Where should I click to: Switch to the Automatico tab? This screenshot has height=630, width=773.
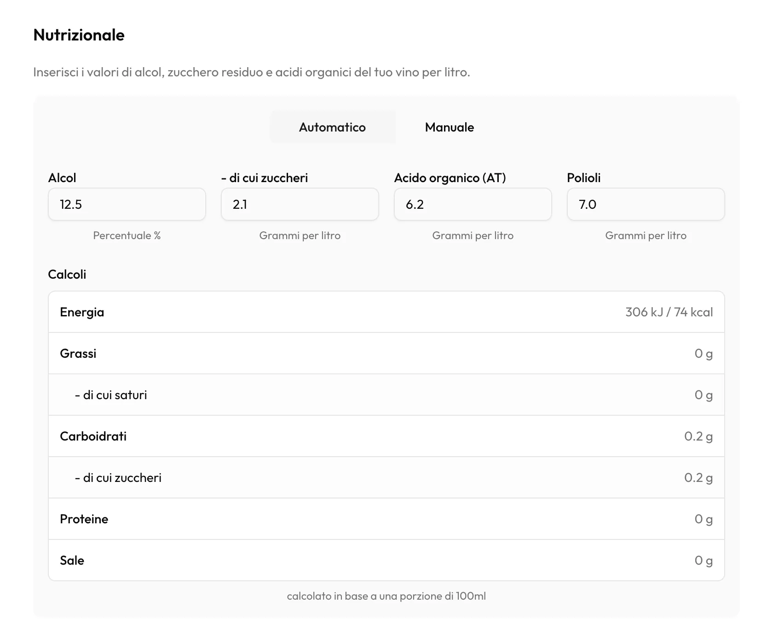click(332, 127)
